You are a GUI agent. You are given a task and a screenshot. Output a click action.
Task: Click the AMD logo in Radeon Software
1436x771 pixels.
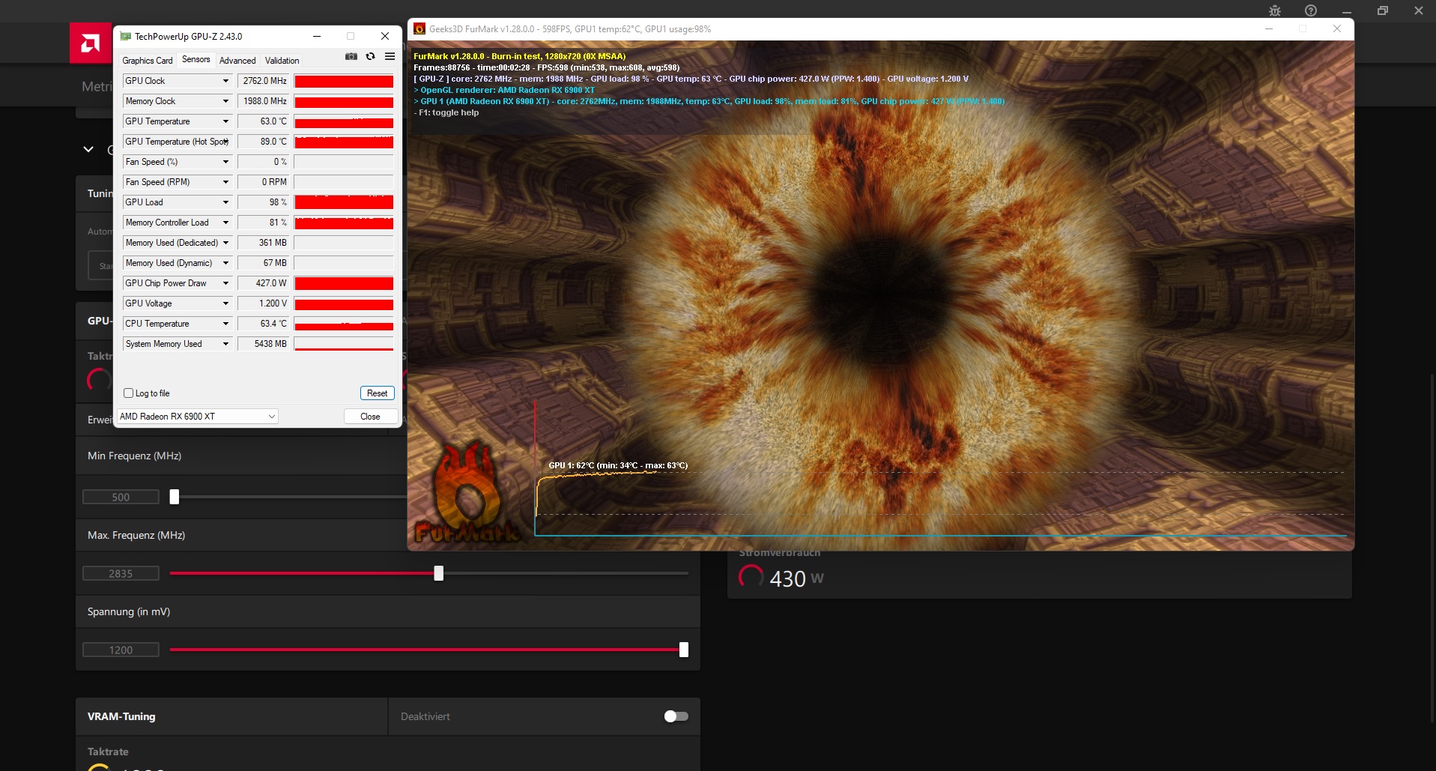(90, 43)
